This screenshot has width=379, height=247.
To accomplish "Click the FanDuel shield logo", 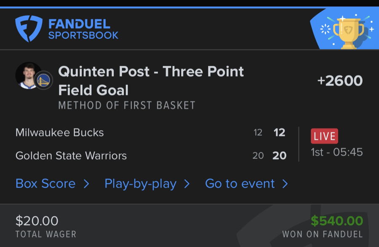I will (29, 29).
